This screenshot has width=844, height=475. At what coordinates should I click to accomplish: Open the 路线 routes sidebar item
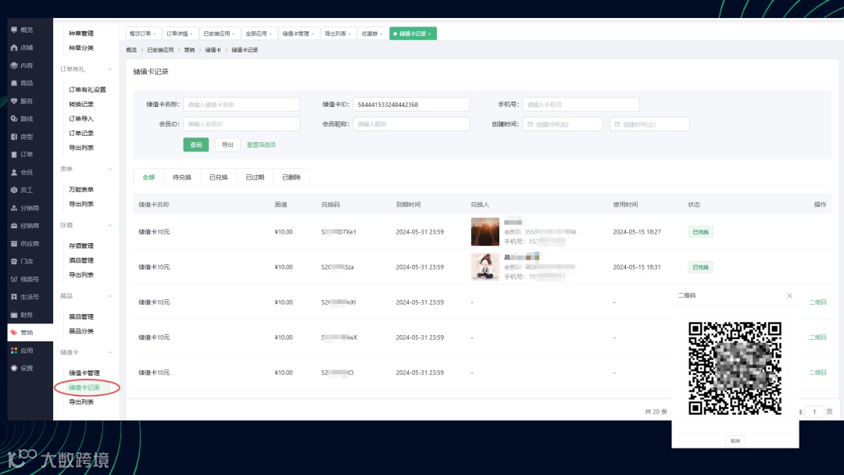pos(22,118)
